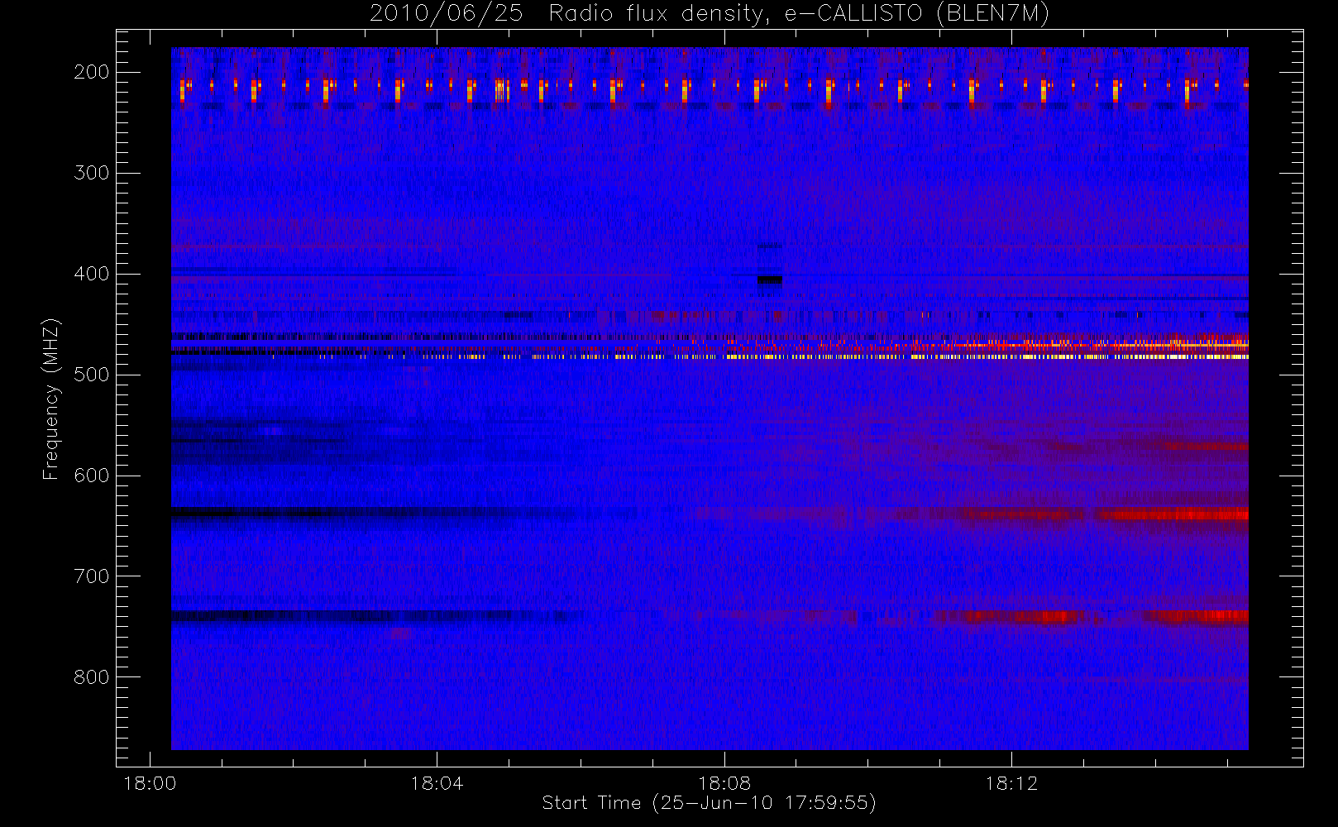Click the '18:08' time tick label
The width and height of the screenshot is (1338, 827).
(724, 783)
